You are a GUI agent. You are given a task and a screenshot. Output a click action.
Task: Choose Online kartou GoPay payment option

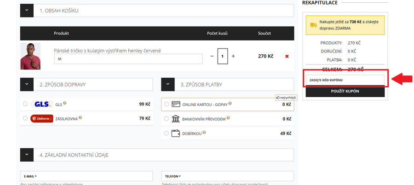[x=167, y=104]
